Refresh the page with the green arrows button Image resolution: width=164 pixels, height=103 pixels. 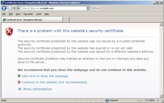tap(93, 8)
